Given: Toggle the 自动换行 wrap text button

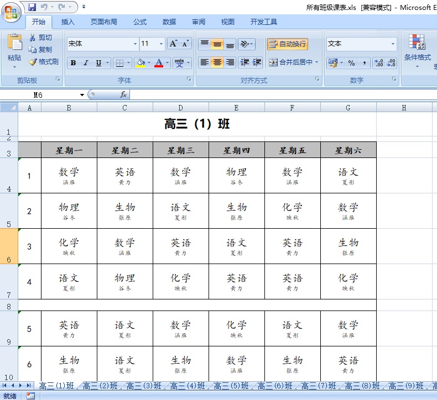Looking at the screenshot, I should [288, 44].
